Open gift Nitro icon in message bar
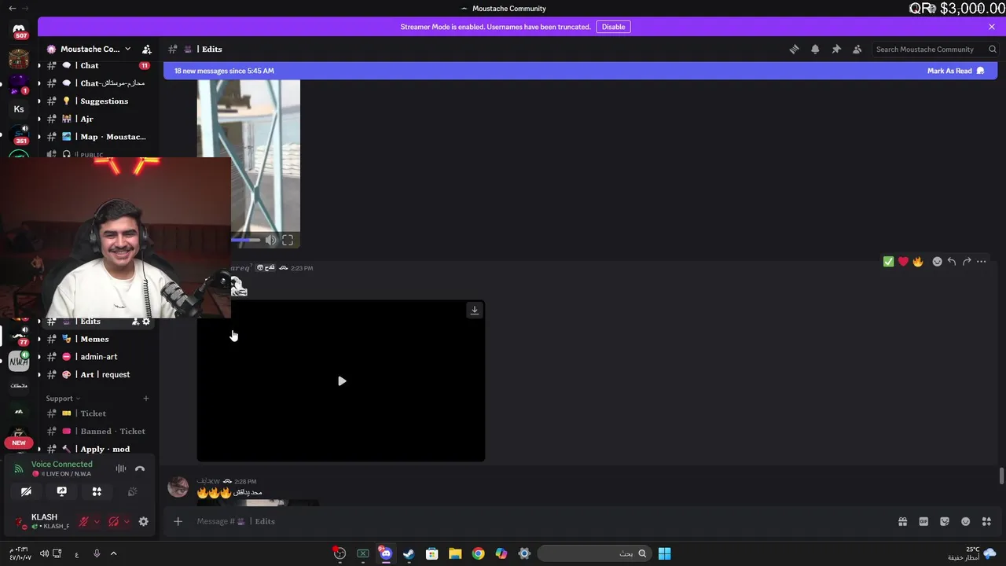1006x566 pixels. pyautogui.click(x=902, y=521)
